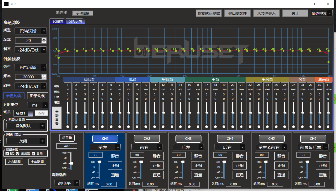The width and height of the screenshot is (336, 191).
Task: Select the 高音 band header
Action: [x=302, y=79]
